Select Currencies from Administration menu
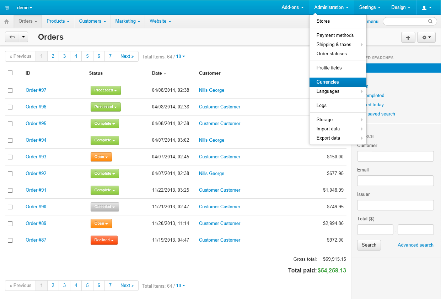 [x=338, y=82]
